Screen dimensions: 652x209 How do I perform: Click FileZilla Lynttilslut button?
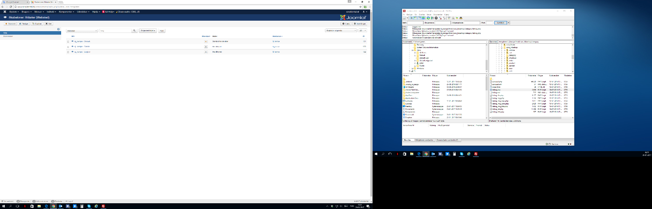pos(501,23)
